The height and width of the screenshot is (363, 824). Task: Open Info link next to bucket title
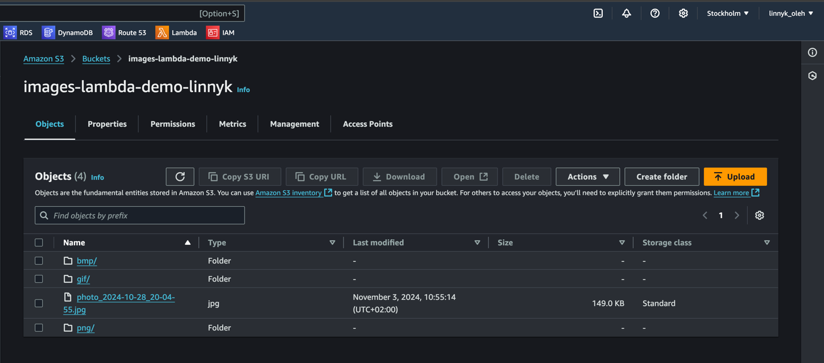[x=243, y=90]
